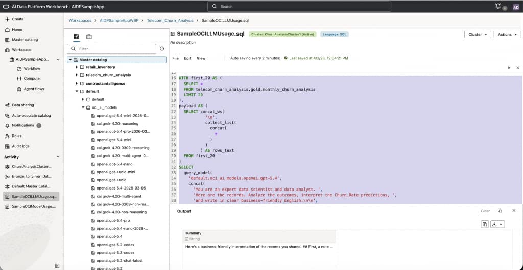The width and height of the screenshot is (523, 270).
Task: Click the catalog Filter input field
Action: pyautogui.click(x=115, y=49)
